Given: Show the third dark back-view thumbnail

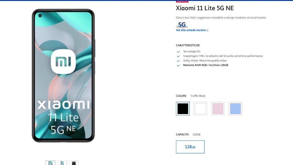Looking at the screenshot, I should (x=74, y=163).
